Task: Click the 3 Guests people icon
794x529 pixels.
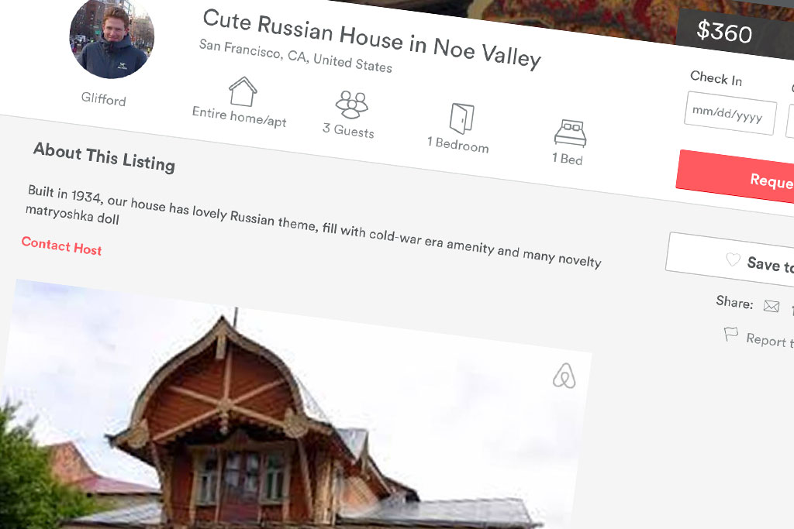Action: (351, 105)
